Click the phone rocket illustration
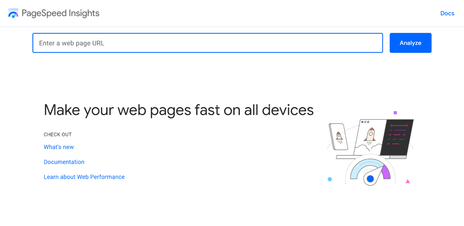The width and height of the screenshot is (464, 226). click(x=339, y=136)
